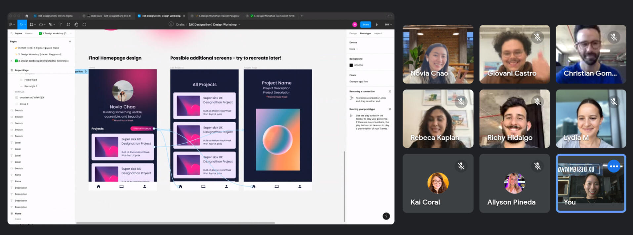Select the Text tool

pyautogui.click(x=60, y=24)
